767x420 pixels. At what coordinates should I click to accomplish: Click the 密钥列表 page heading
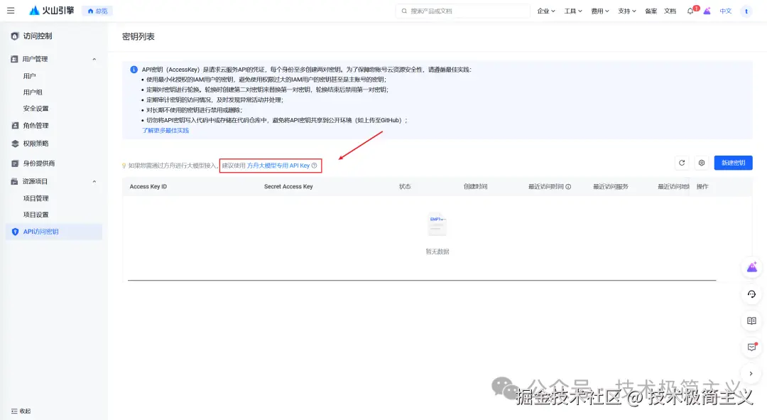[x=138, y=37]
